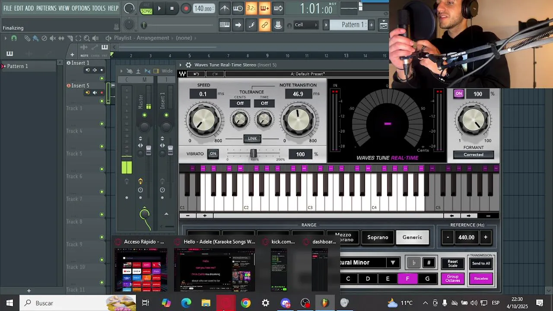Open the A: Default Preset selector
The width and height of the screenshot is (553, 311).
[x=308, y=74]
